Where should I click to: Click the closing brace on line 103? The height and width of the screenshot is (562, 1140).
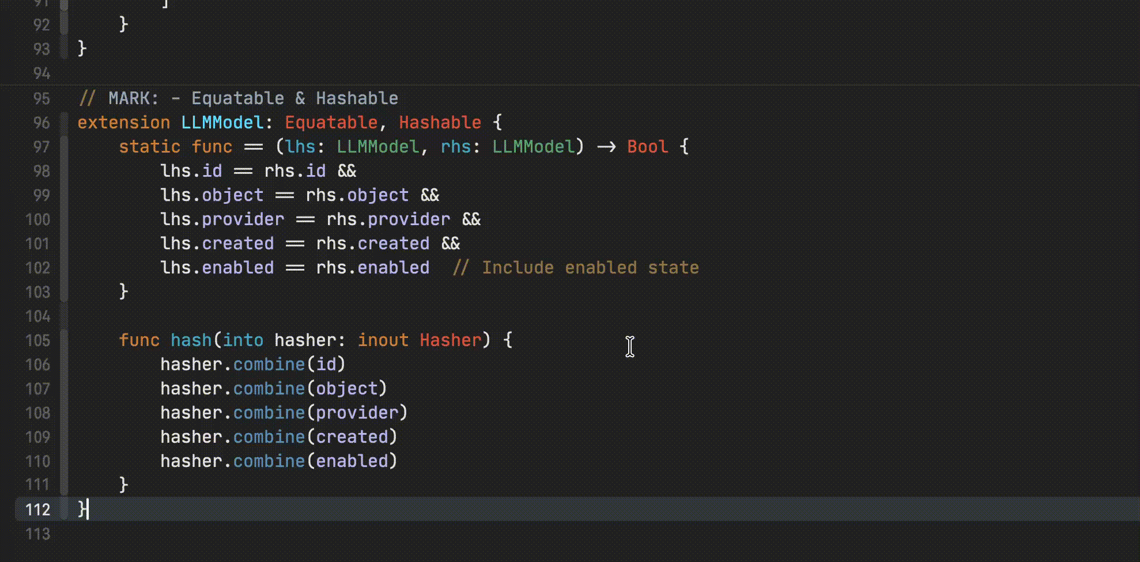tap(123, 292)
